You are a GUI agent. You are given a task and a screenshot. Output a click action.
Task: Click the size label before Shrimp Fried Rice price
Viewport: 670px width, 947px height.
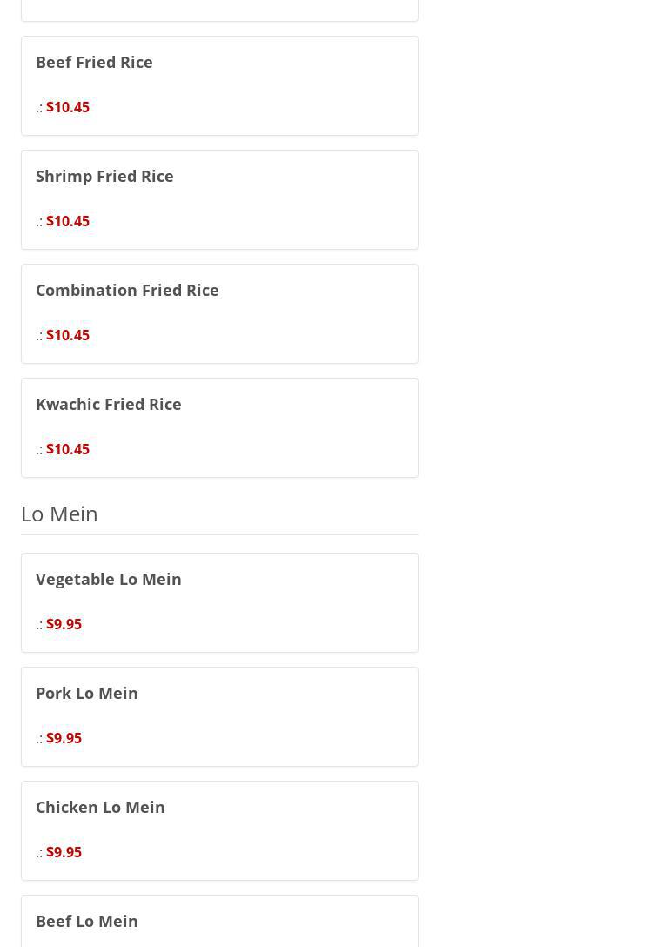point(39,222)
